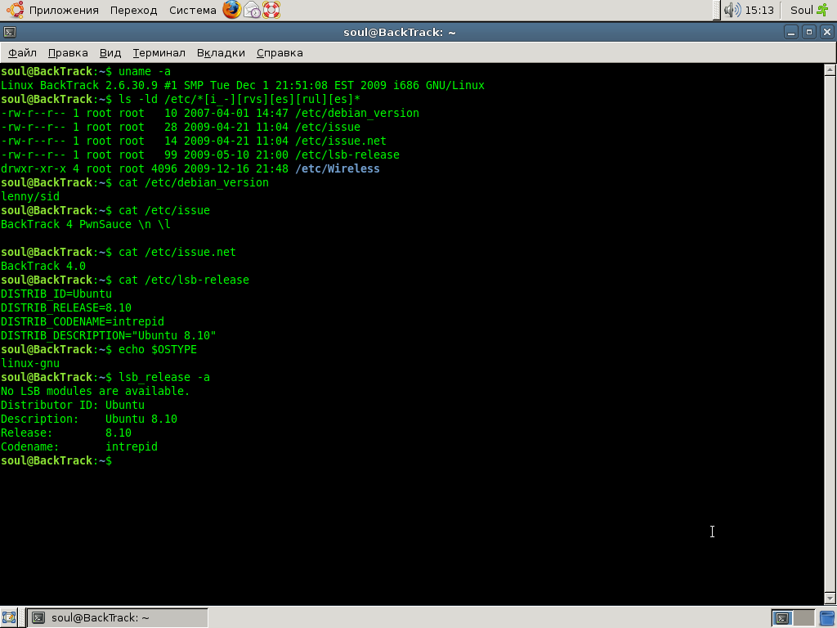Click the 'lenny/sid' output line
The height and width of the screenshot is (628, 837).
[30, 196]
